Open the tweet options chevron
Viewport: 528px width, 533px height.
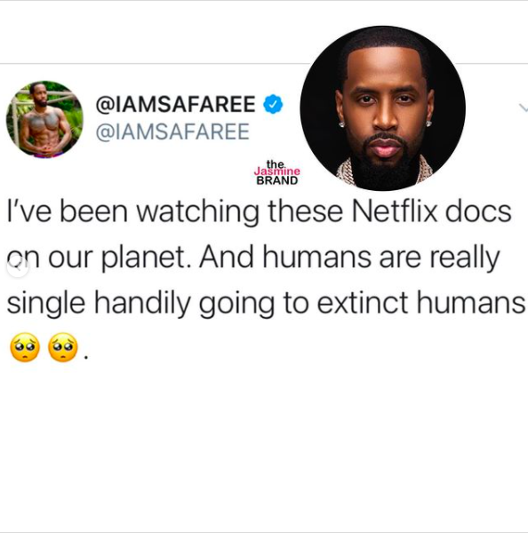(x=524, y=108)
